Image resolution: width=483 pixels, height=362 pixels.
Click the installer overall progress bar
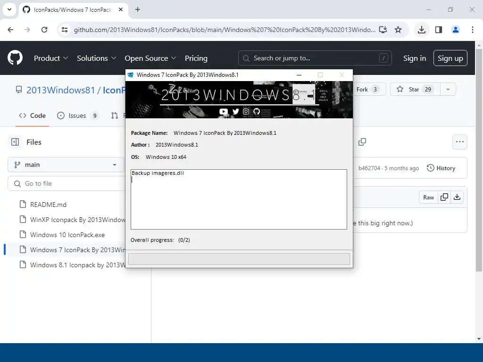pos(239,259)
